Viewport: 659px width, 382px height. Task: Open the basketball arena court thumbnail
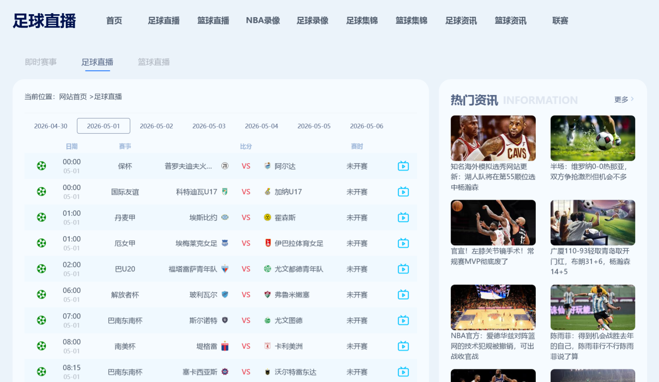click(493, 307)
